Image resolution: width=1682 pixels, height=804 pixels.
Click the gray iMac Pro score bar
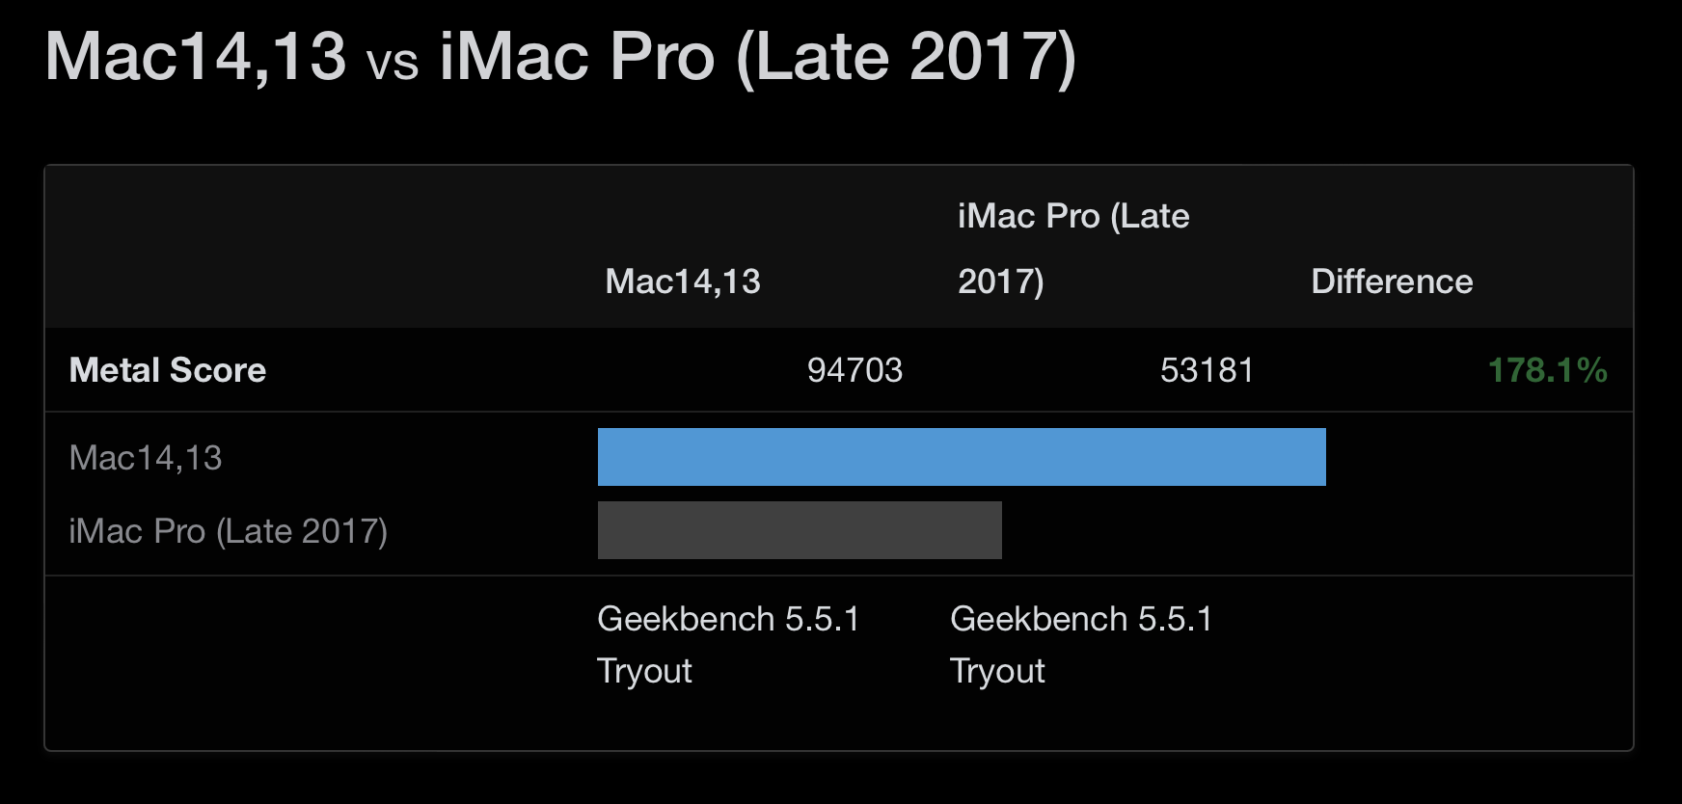(x=800, y=530)
